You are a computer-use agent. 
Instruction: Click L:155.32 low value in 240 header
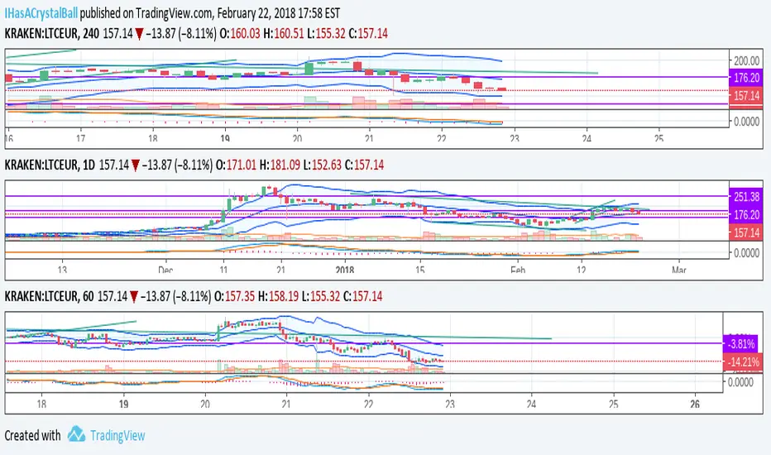pos(325,33)
